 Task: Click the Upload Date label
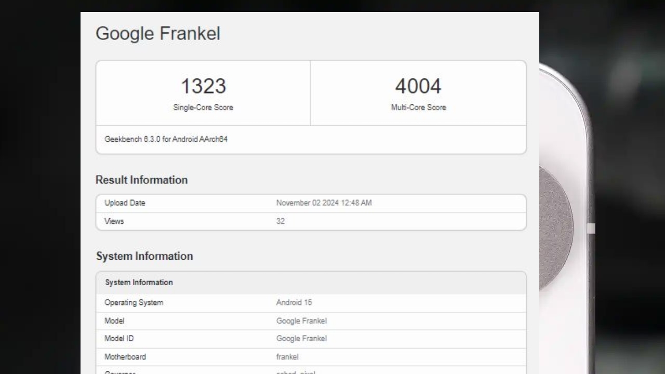point(125,203)
